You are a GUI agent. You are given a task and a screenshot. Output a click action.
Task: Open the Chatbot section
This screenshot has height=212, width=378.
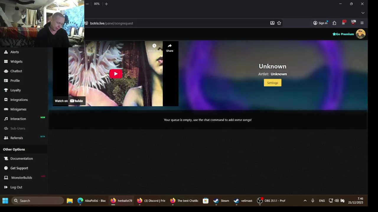pyautogui.click(x=16, y=71)
